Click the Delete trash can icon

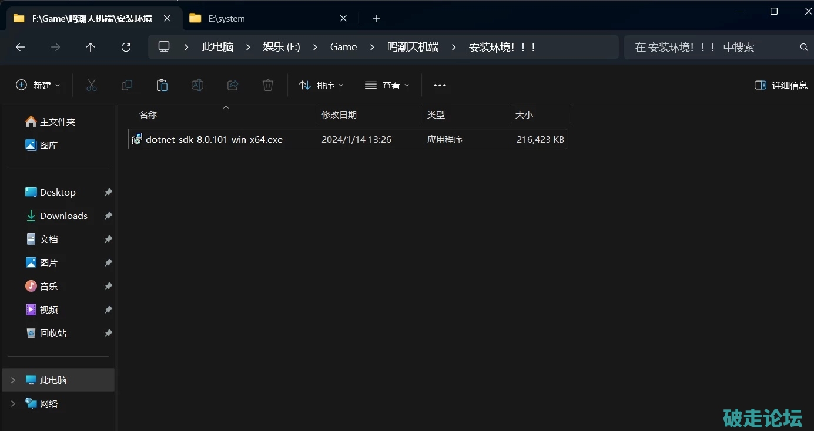pyautogui.click(x=268, y=85)
